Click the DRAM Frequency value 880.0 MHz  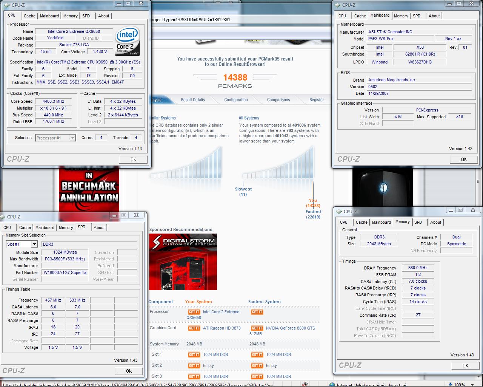click(x=418, y=268)
